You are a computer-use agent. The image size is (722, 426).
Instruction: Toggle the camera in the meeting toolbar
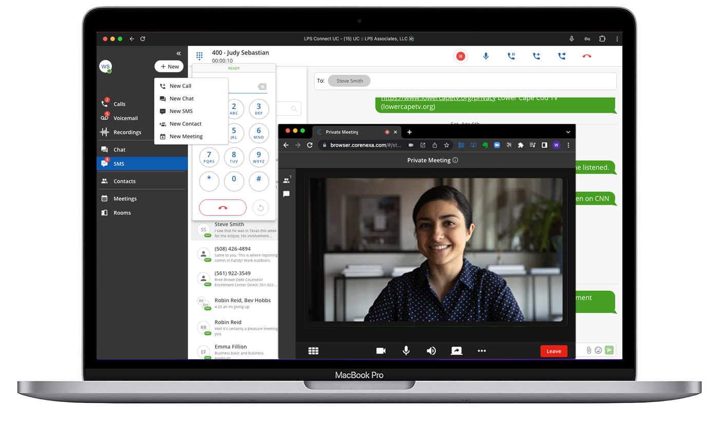pyautogui.click(x=381, y=351)
